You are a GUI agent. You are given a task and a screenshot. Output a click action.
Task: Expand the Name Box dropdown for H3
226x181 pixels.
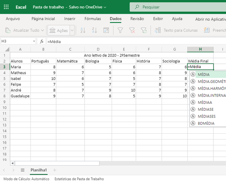(34, 41)
